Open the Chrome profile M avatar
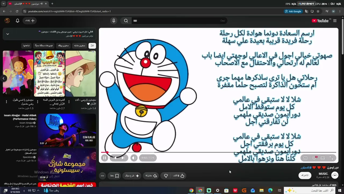 point(333,11)
